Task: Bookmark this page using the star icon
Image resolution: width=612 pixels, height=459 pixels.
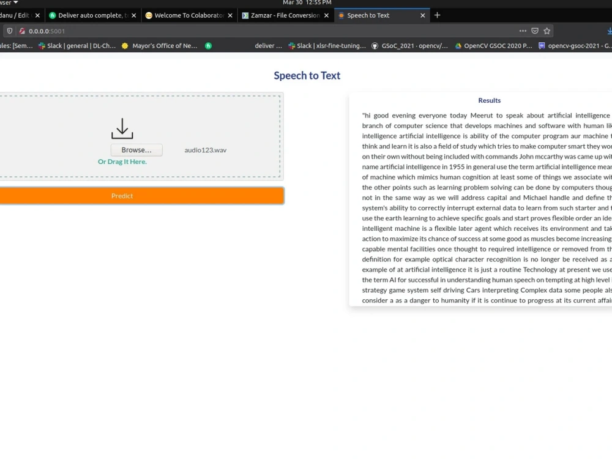Action: click(x=547, y=31)
